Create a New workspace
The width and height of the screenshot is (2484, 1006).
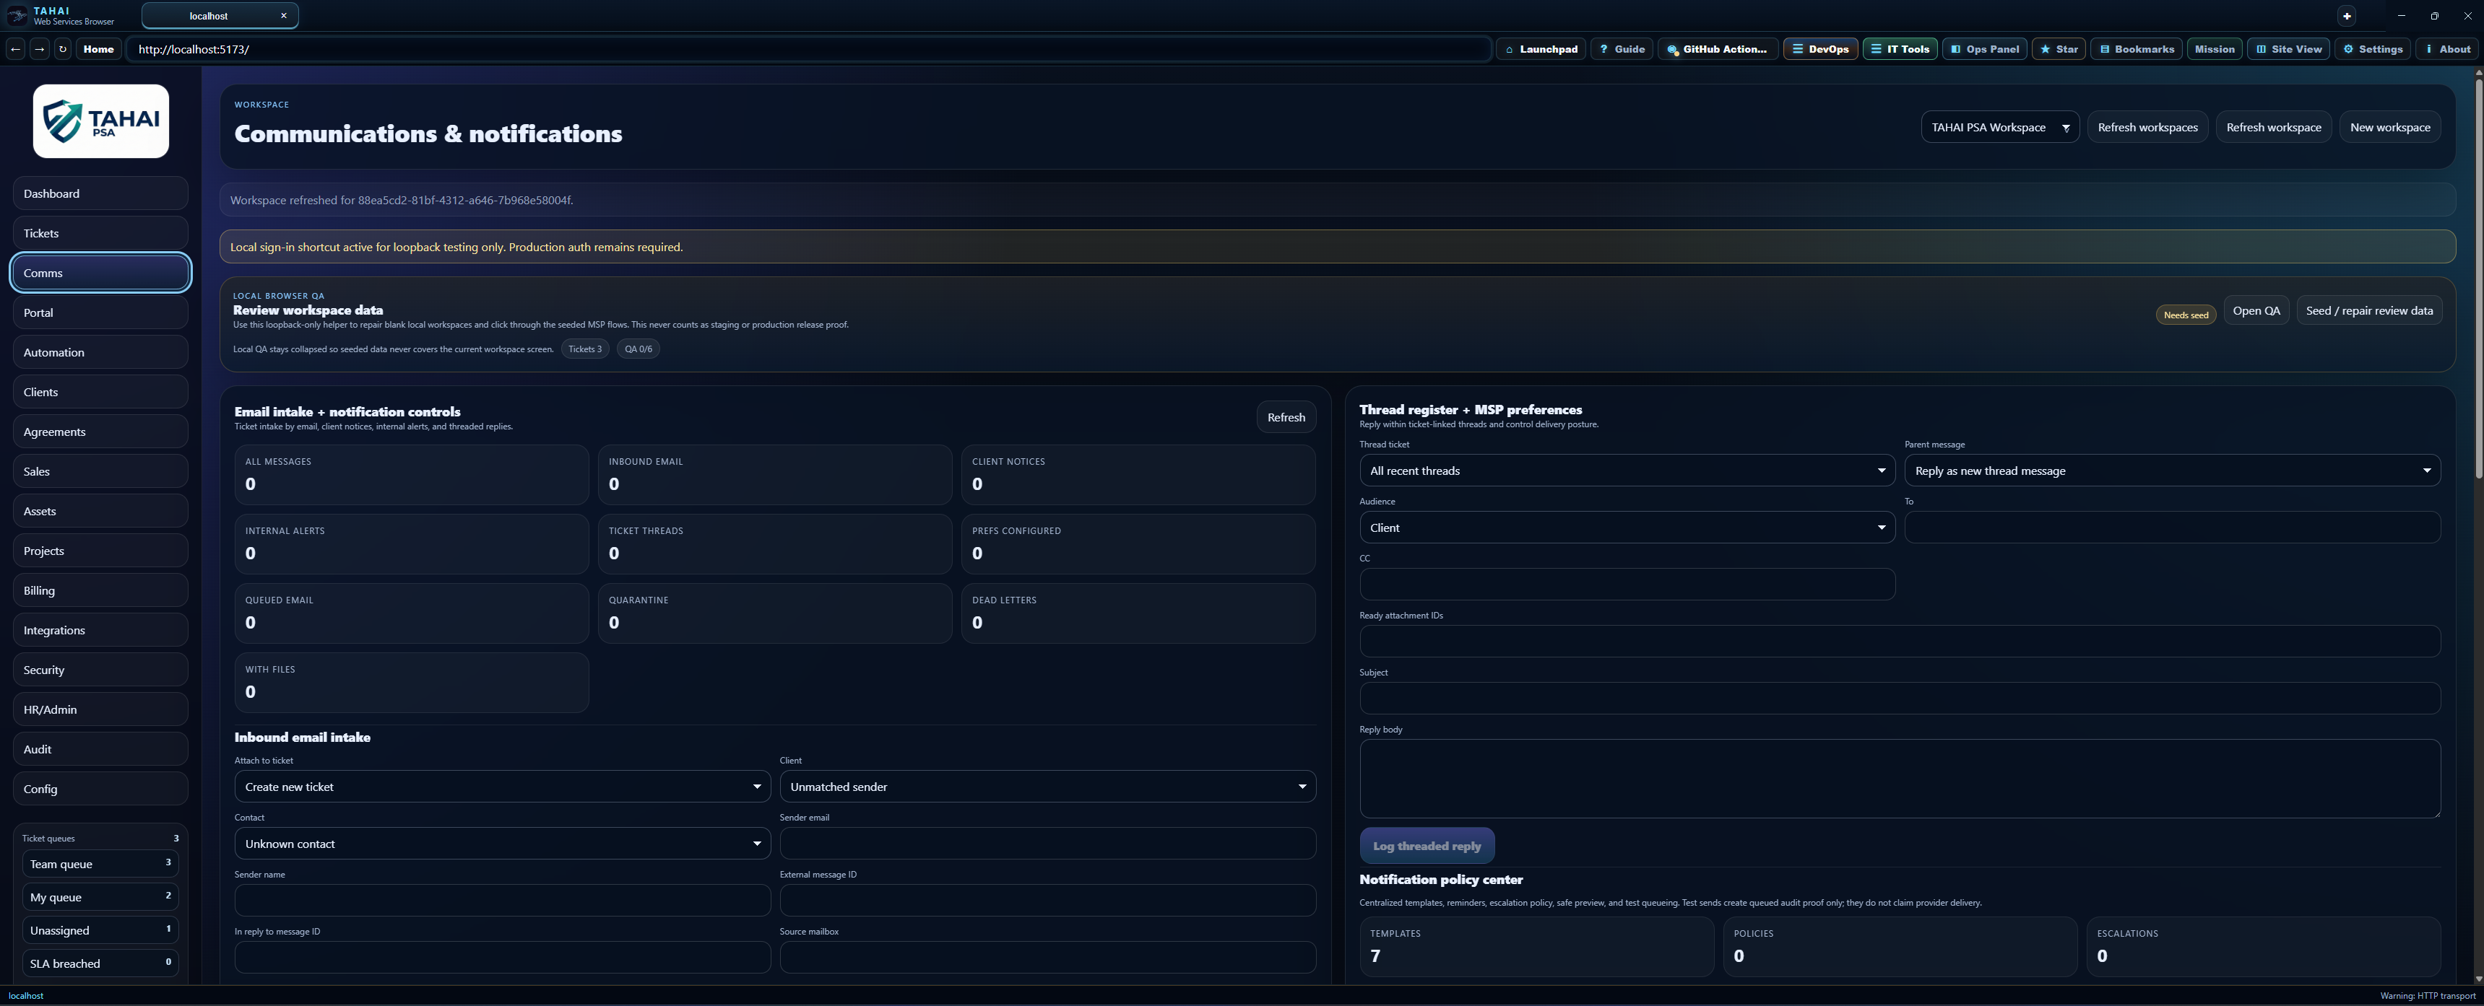[x=2389, y=127]
